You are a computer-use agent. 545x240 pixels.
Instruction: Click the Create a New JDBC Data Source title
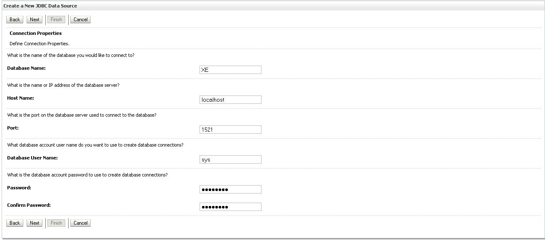coord(40,6)
